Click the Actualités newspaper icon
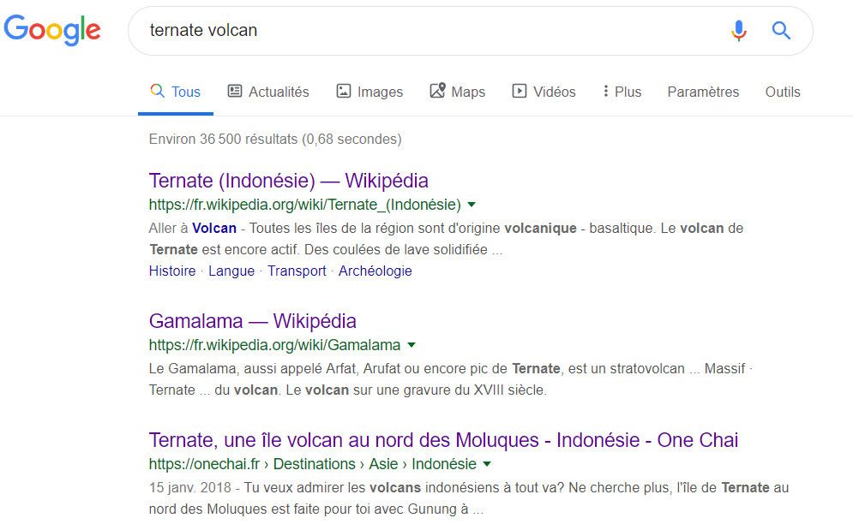This screenshot has height=530, width=853. point(234,91)
